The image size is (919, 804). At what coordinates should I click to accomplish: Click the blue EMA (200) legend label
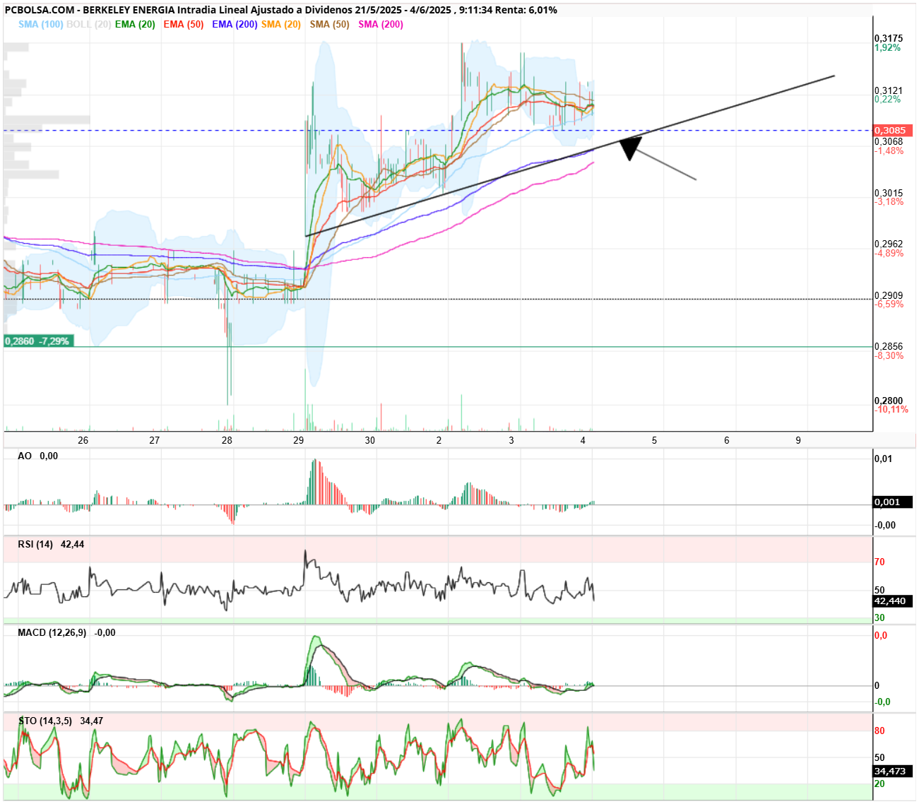pyautogui.click(x=235, y=24)
